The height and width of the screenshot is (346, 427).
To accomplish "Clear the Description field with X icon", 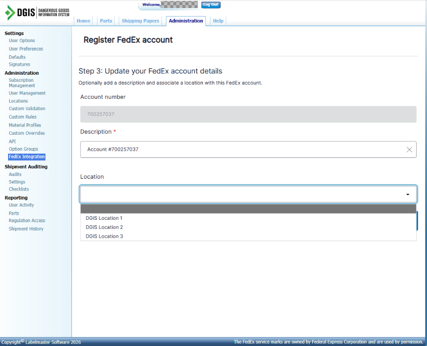I will pyautogui.click(x=409, y=150).
